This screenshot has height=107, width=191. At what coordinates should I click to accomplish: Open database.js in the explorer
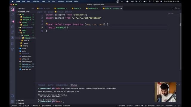pos(27,17)
